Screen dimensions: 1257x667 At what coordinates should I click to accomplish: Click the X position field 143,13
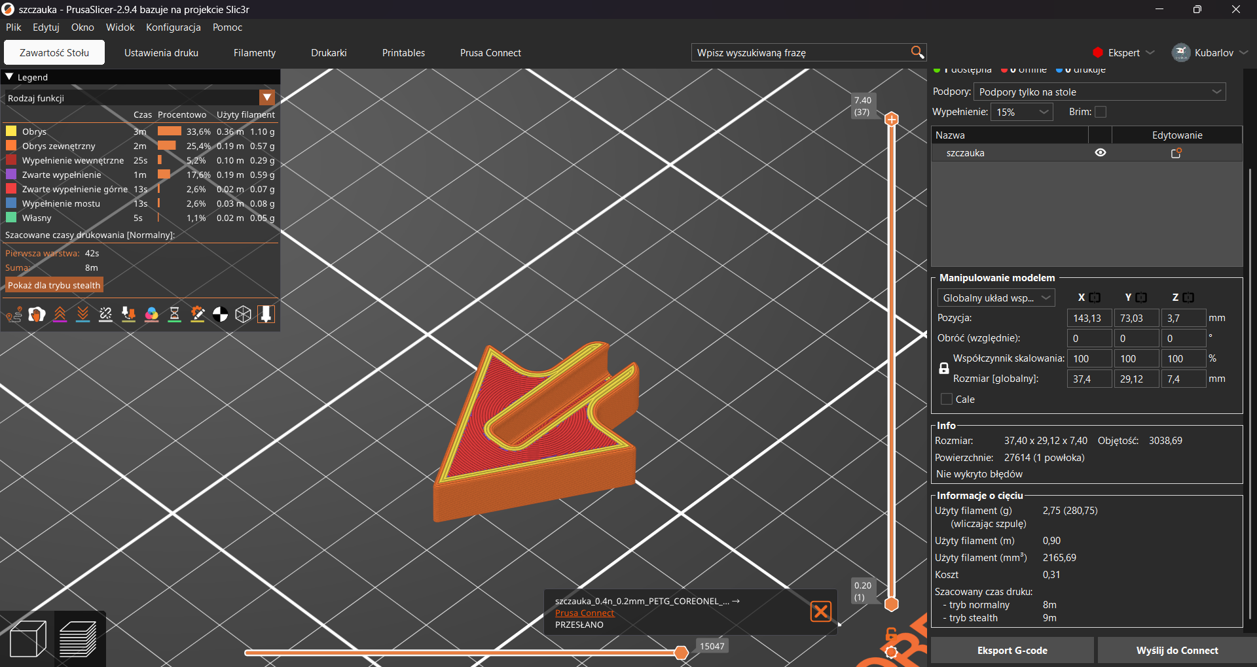click(x=1089, y=318)
